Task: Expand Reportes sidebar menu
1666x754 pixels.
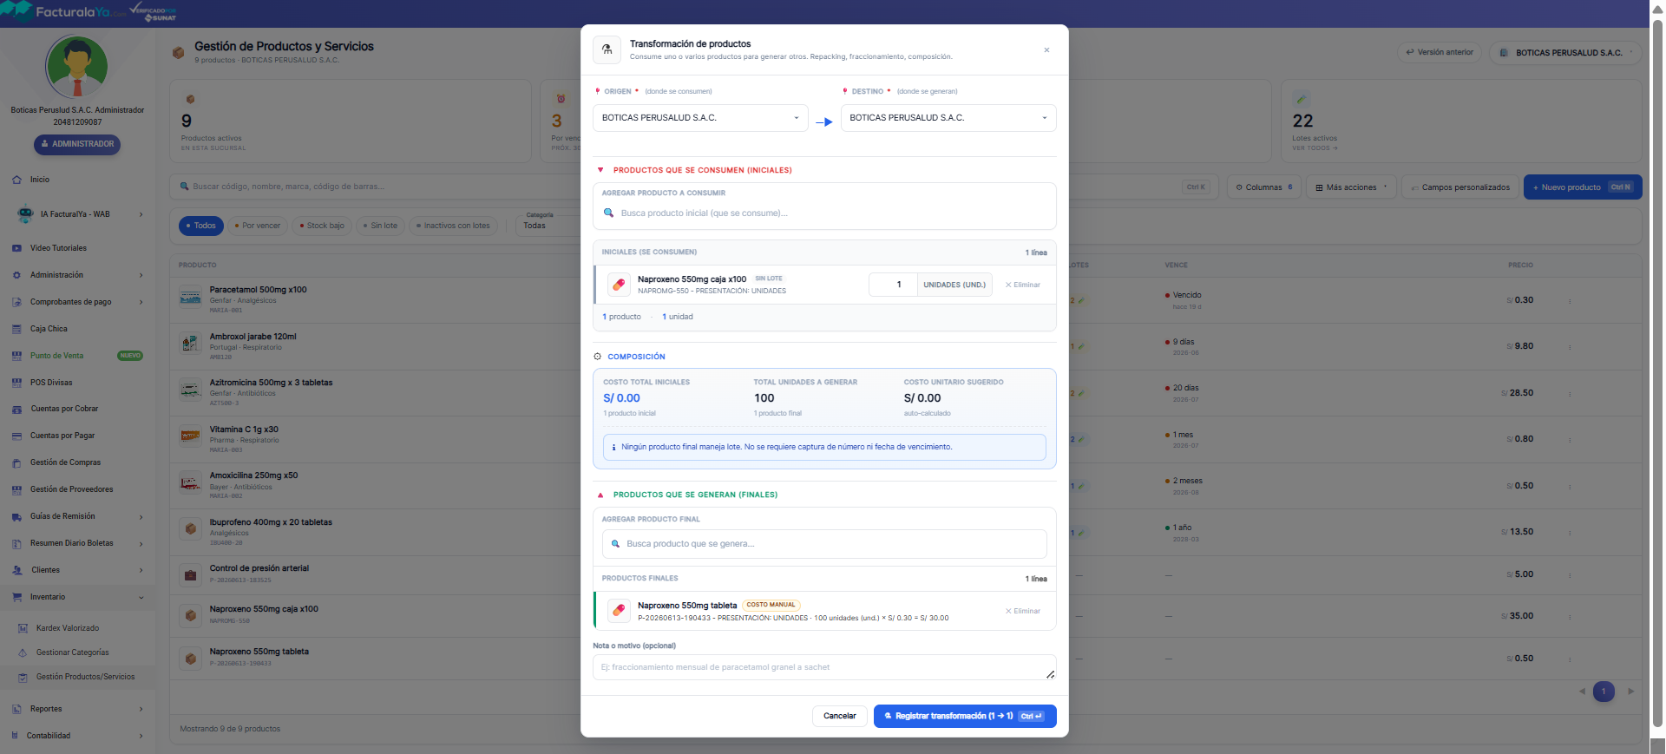Action: click(x=78, y=709)
